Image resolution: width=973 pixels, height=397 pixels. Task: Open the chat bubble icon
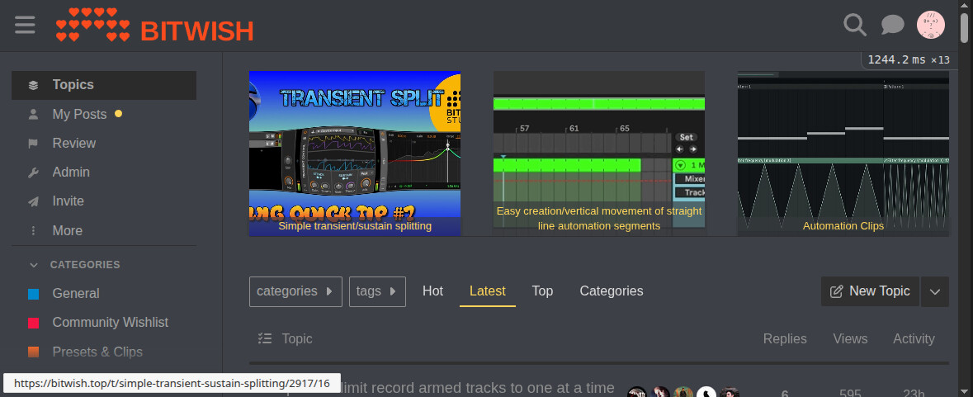click(893, 25)
